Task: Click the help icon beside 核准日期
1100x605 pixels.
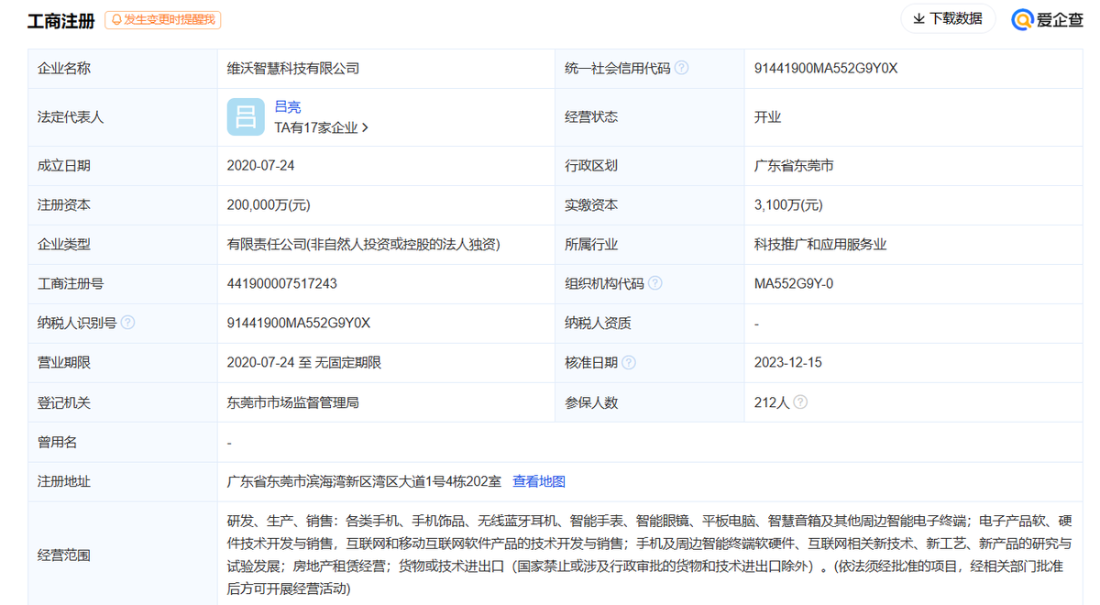Action: [x=629, y=362]
